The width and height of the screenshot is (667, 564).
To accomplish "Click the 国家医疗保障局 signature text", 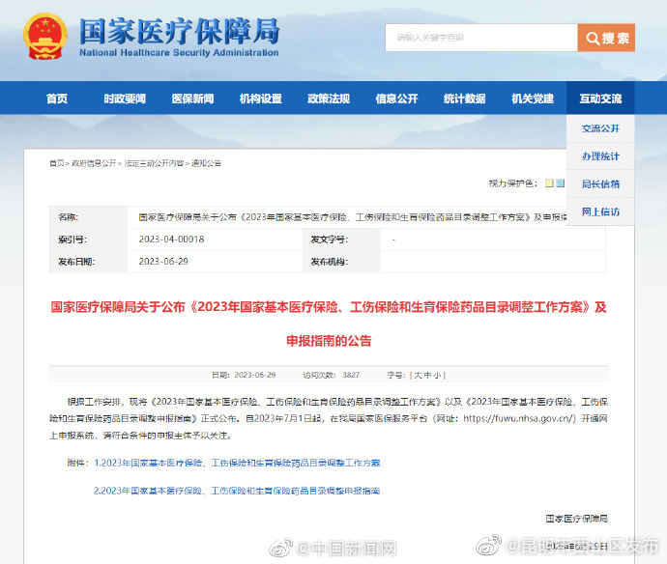I will point(576,519).
